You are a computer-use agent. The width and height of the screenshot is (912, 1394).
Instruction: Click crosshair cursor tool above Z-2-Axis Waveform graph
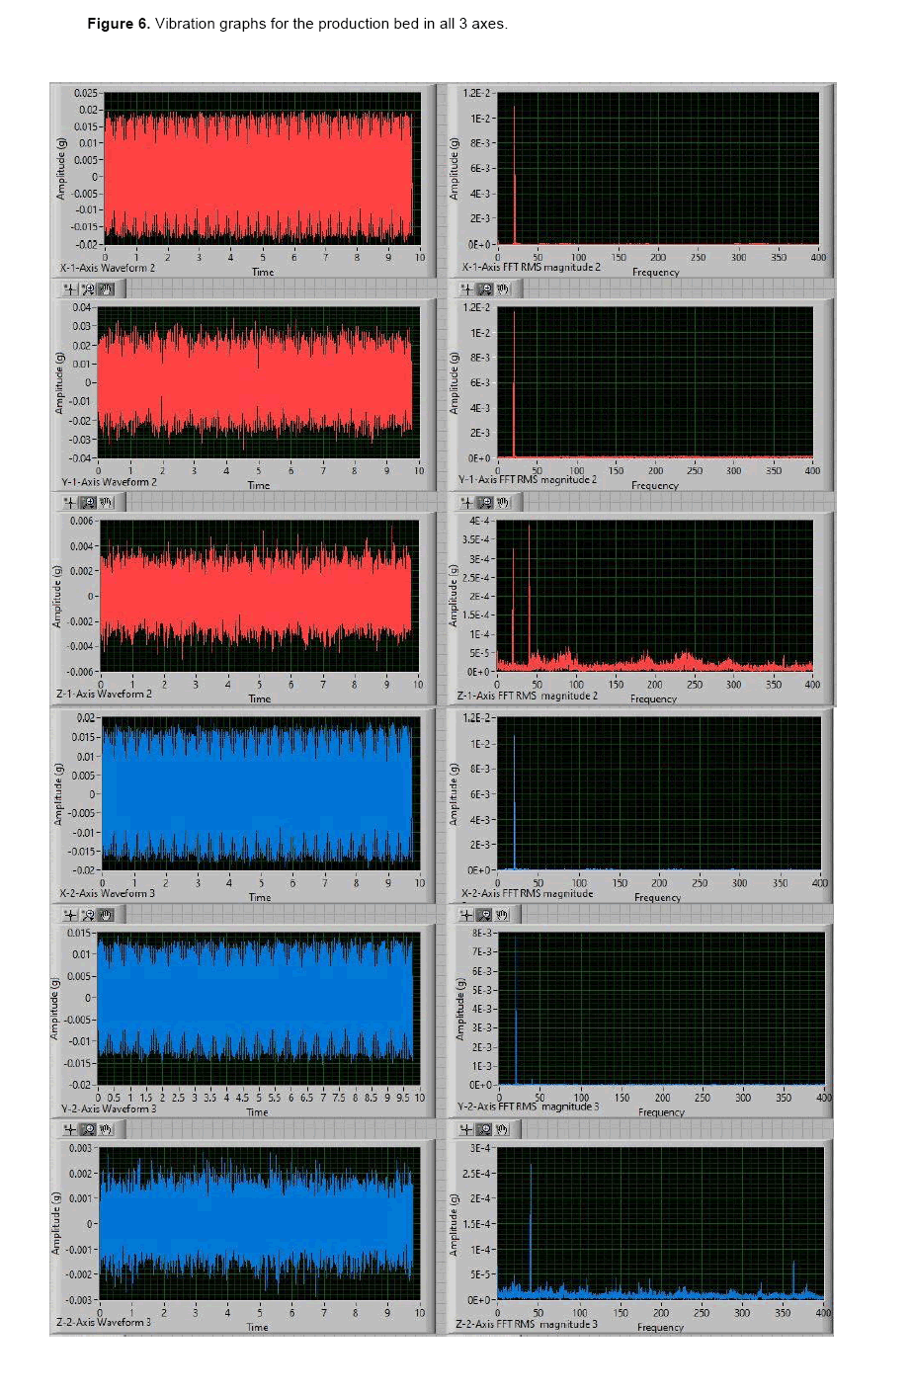[x=70, y=1129]
